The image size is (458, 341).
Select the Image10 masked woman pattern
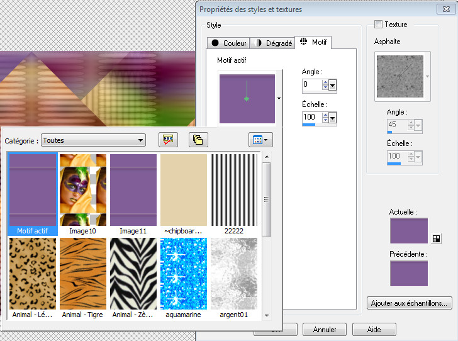[x=83, y=189]
